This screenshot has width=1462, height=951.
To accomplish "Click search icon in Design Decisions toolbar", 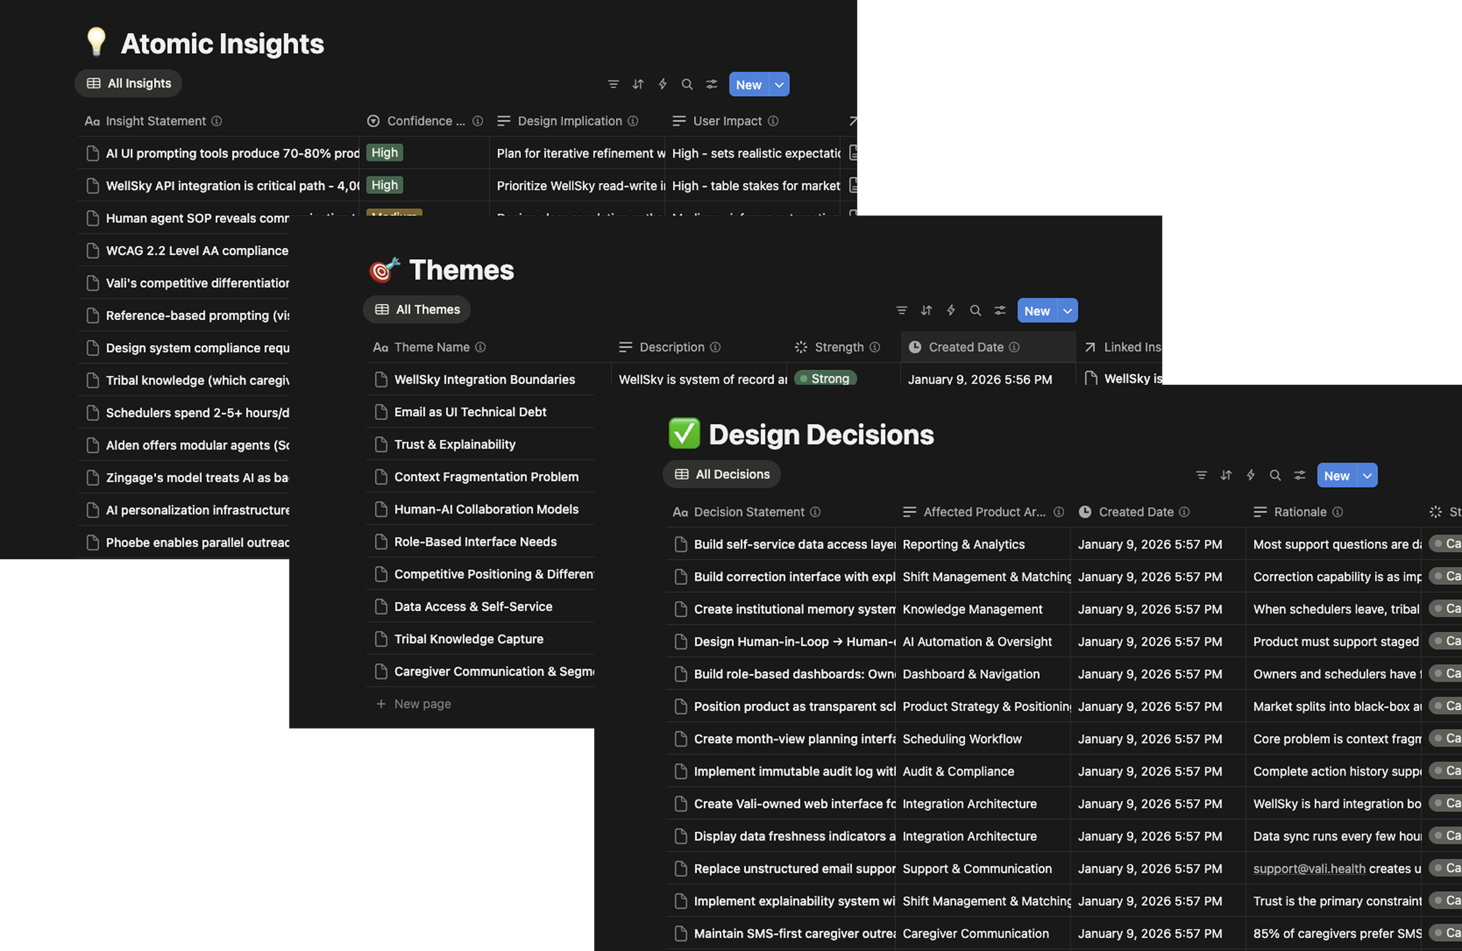I will [1275, 475].
